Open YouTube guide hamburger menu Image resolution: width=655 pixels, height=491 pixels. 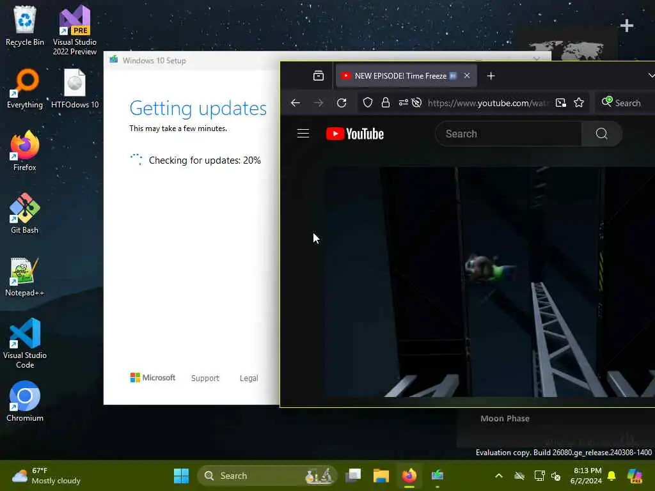[x=303, y=134]
